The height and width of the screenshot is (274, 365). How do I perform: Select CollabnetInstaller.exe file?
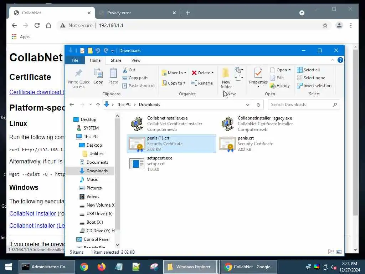tap(171, 124)
